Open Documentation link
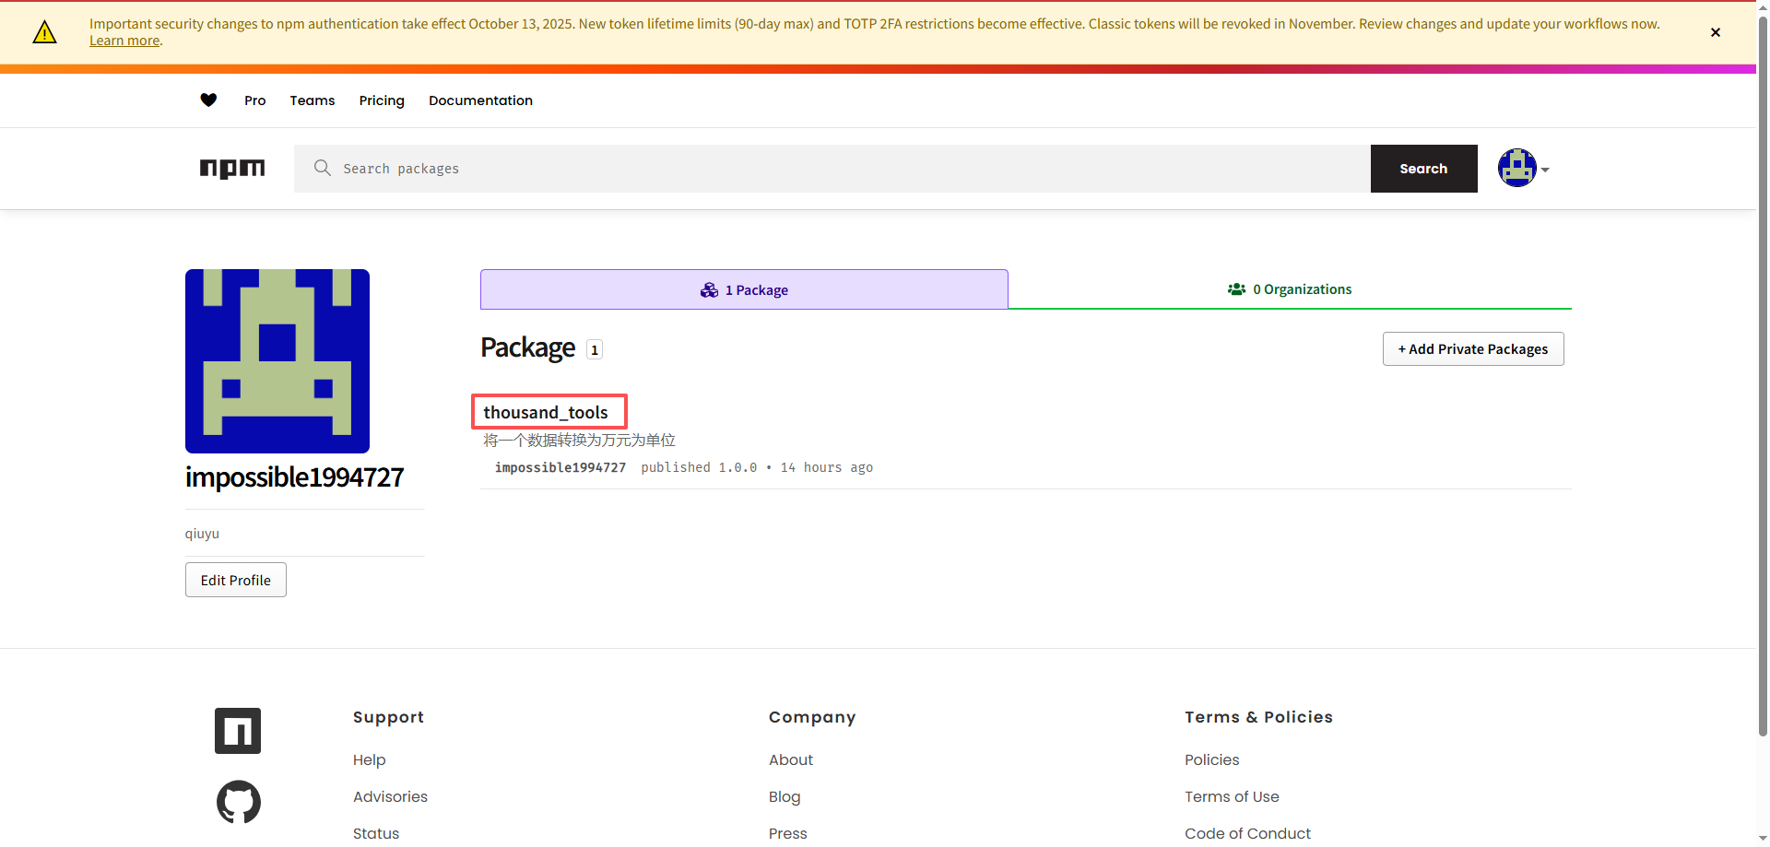 click(480, 100)
